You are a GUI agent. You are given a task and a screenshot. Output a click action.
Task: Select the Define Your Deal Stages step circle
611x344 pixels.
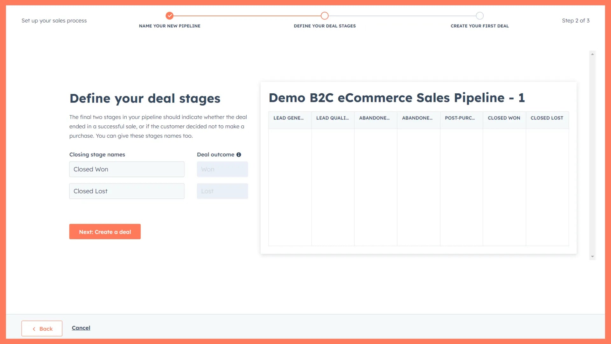tap(325, 15)
